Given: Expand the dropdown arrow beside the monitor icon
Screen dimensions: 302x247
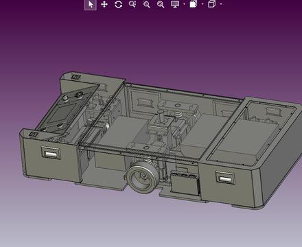Looking at the screenshot, I should (x=184, y=4).
